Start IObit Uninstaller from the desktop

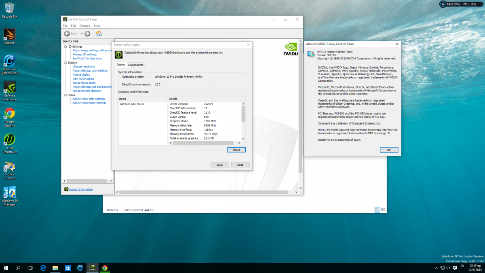coord(9,144)
